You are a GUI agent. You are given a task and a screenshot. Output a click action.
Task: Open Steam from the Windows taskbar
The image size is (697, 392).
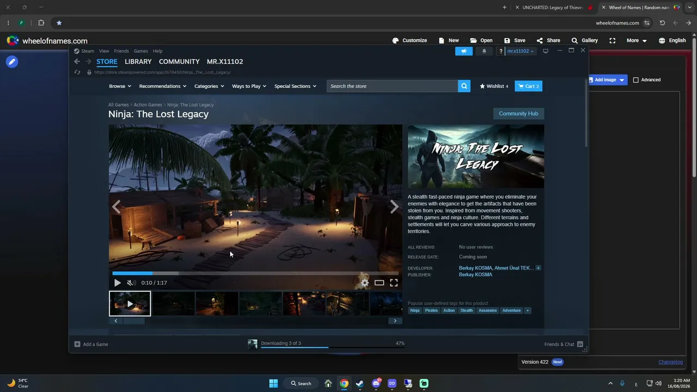pyautogui.click(x=360, y=383)
